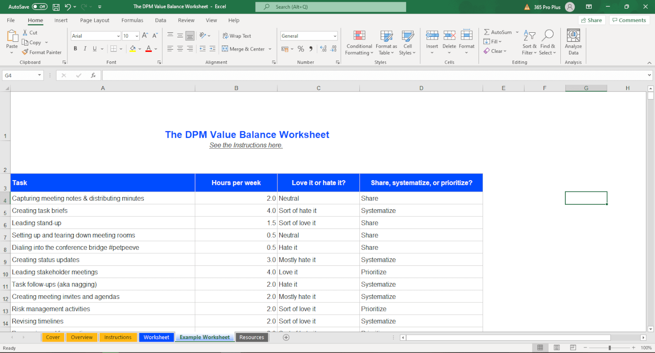
Task: Open the See the Instructions here link
Action: click(246, 146)
